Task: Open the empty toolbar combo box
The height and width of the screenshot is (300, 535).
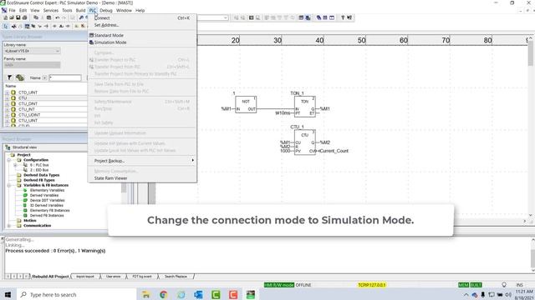Action: [x=212, y=17]
